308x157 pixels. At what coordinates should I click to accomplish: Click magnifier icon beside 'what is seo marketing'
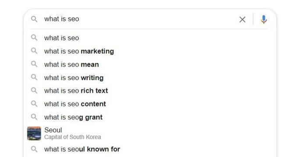point(34,51)
